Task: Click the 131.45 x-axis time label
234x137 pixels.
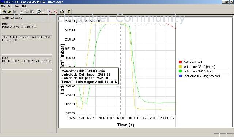Action: [x=141, y=118]
